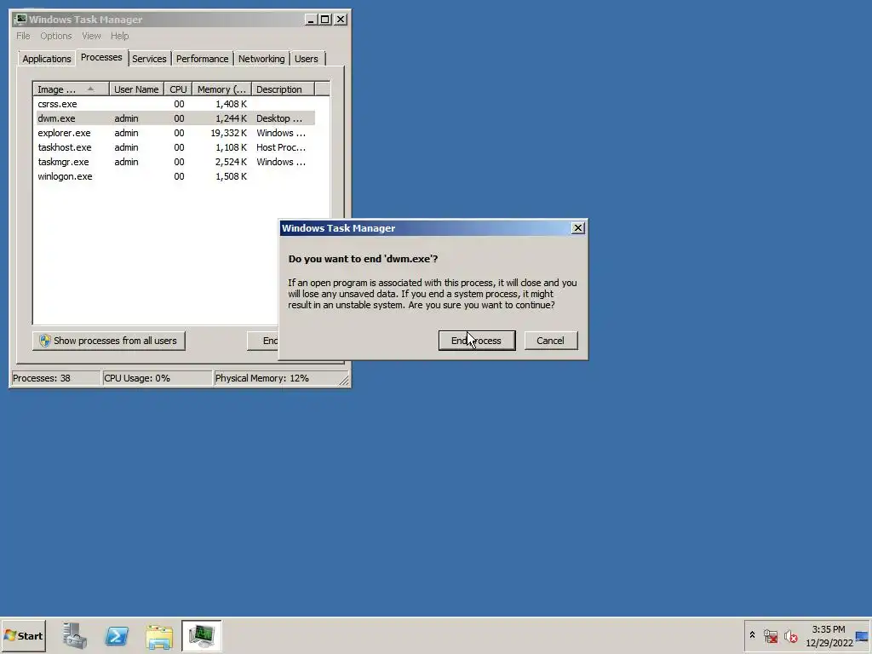872x654 pixels.
Task: Open Windows Explorer folder taskbar icon
Action: point(159,636)
